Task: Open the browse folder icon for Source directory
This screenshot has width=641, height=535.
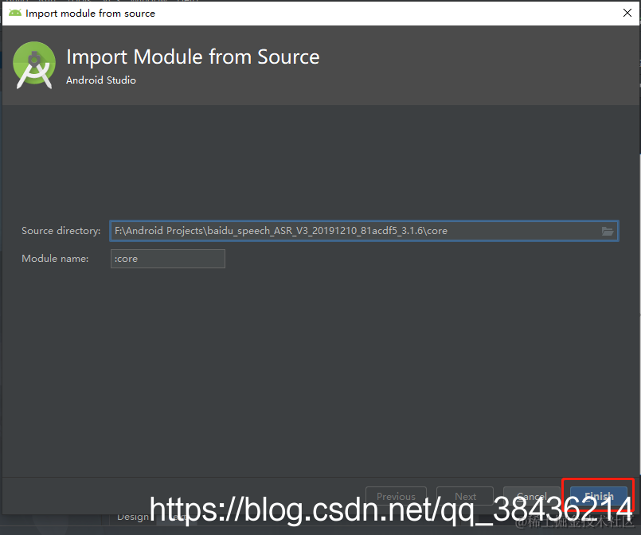Action: pyautogui.click(x=608, y=232)
